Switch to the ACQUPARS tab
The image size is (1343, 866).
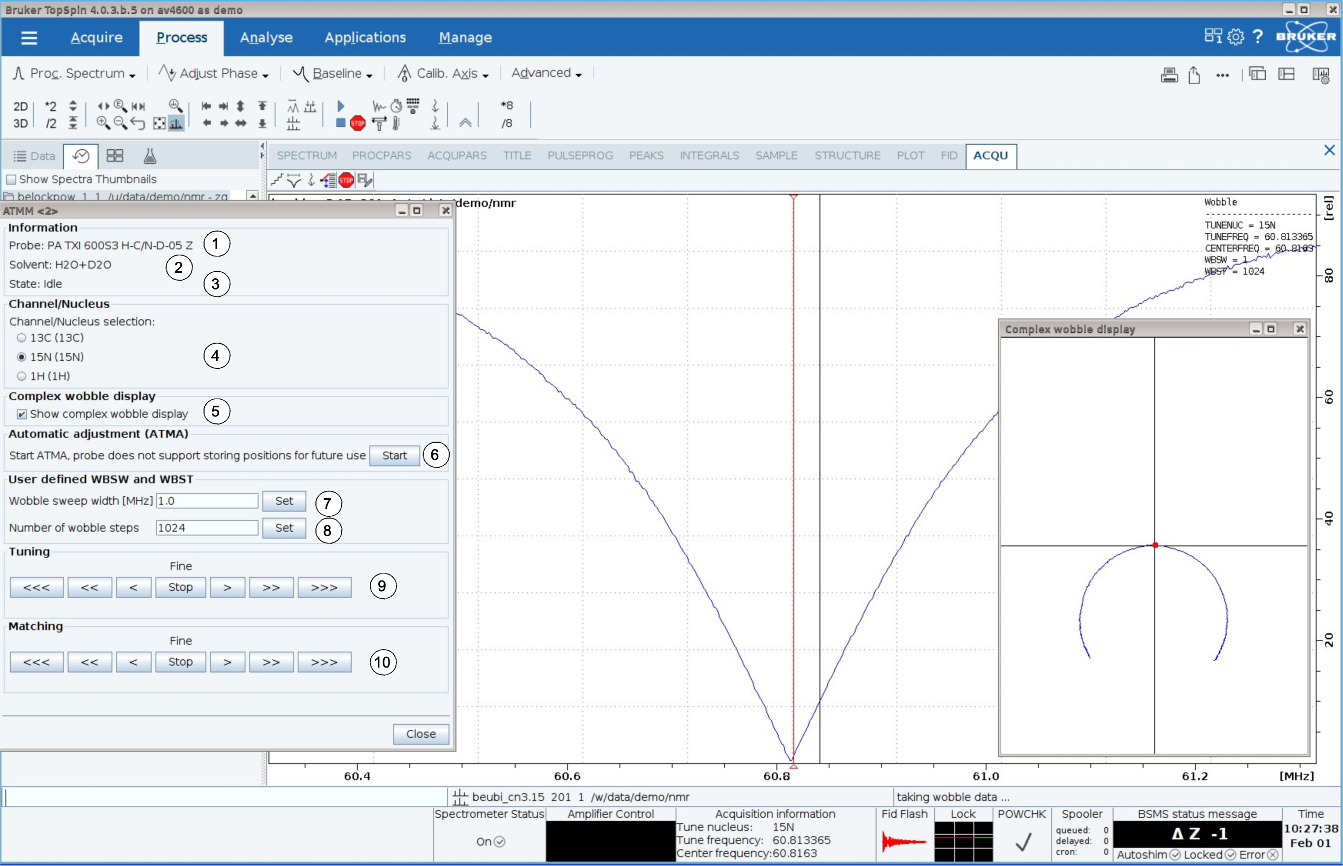(457, 155)
